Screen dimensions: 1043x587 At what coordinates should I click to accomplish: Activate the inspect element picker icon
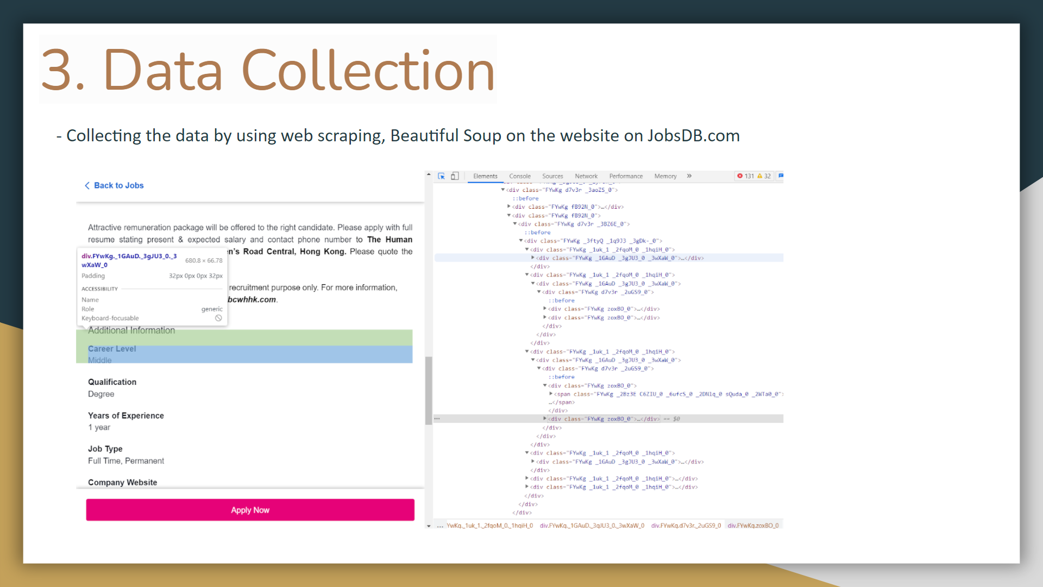[441, 176]
